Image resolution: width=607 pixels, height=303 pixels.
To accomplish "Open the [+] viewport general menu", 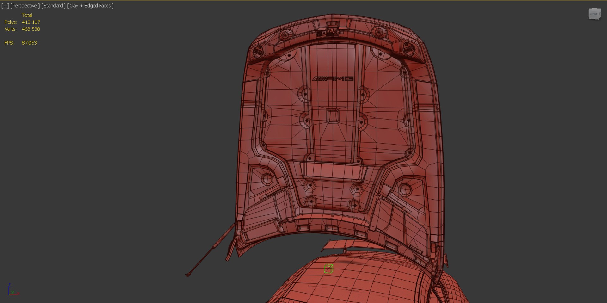I will click(5, 6).
